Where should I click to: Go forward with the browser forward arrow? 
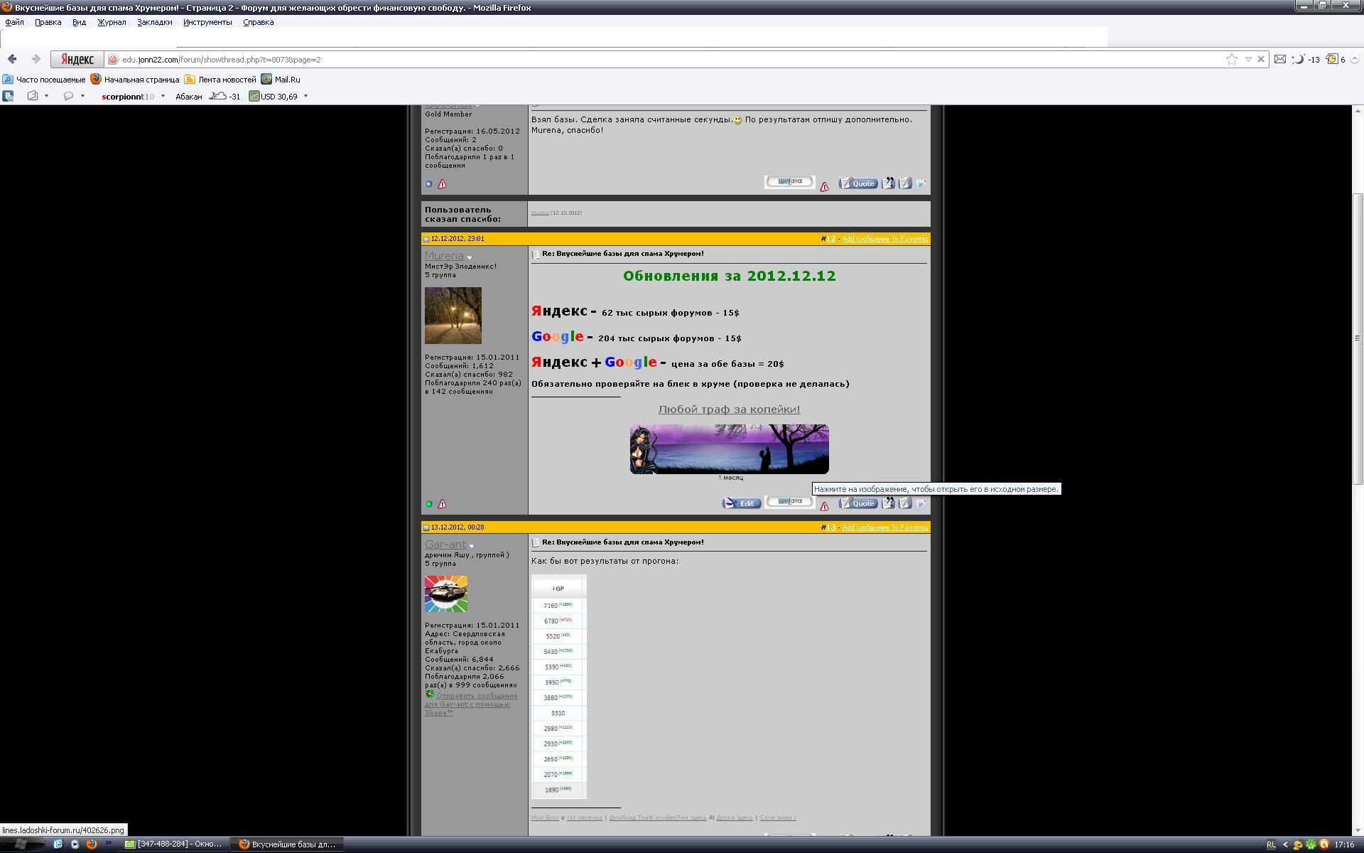click(36, 59)
